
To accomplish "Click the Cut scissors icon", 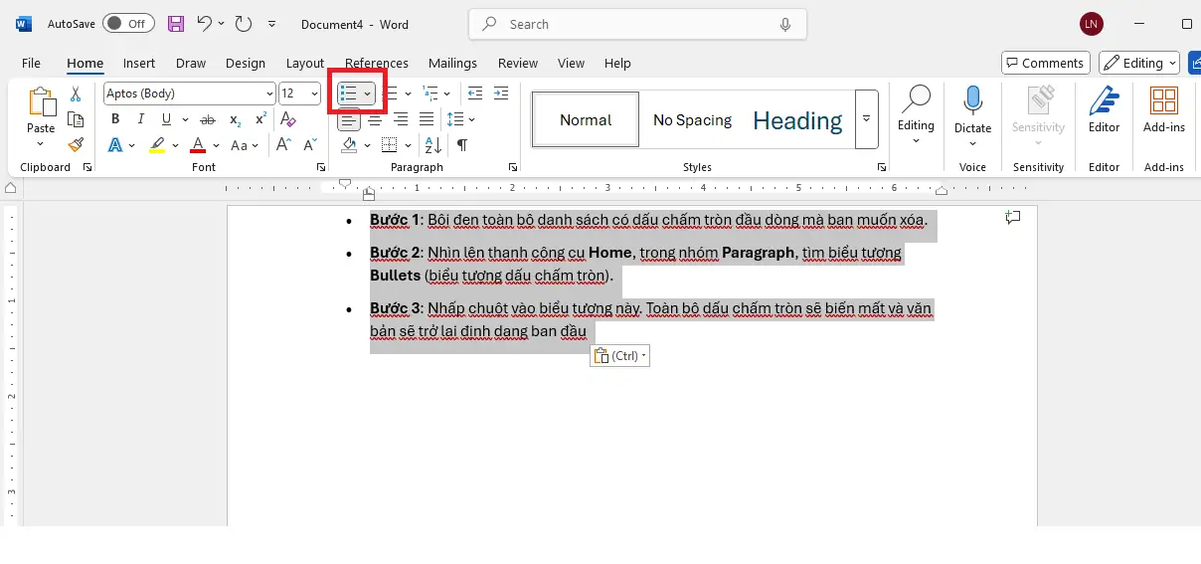I will [76, 94].
